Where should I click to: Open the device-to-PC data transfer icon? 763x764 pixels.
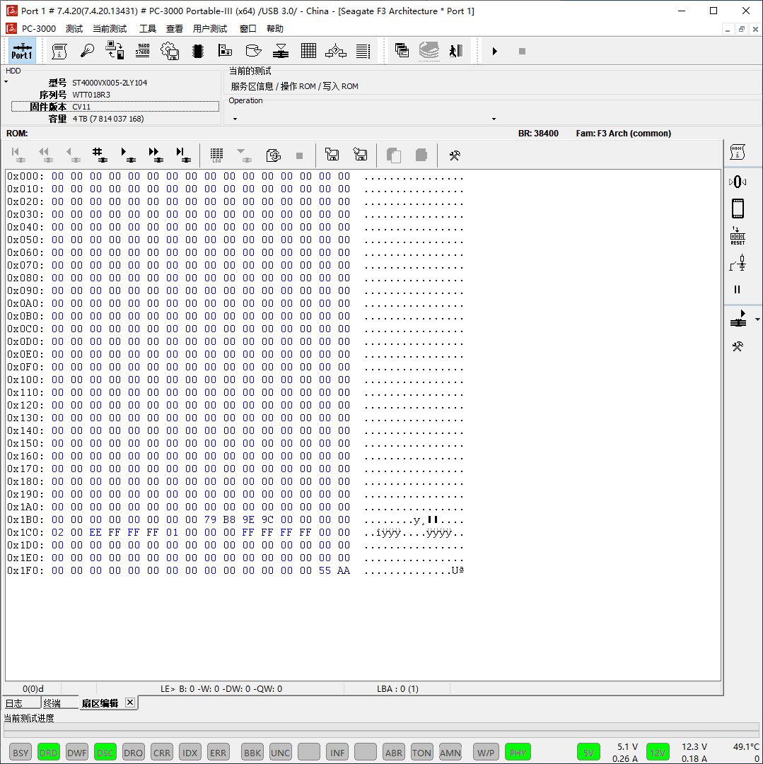point(115,51)
